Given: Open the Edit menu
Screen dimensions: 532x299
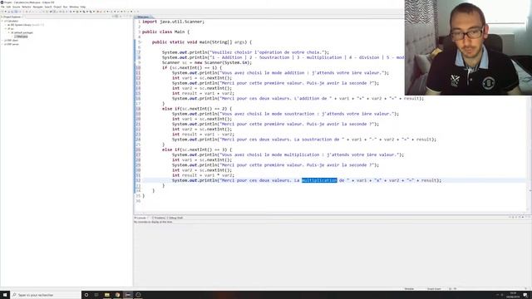Looking at the screenshot, I should [x=8, y=7].
